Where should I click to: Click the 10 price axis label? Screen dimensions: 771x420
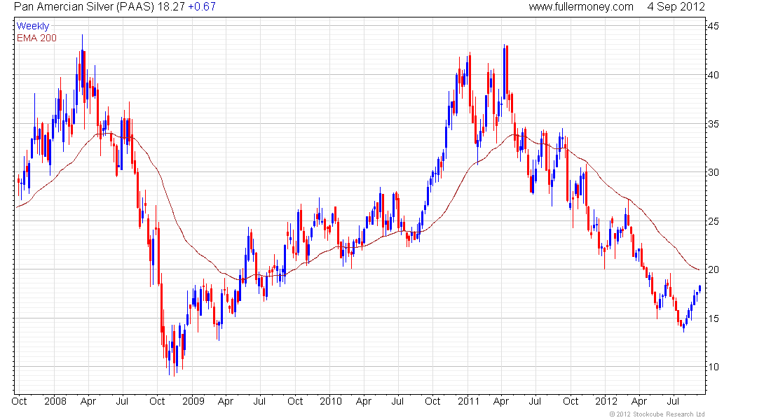click(x=712, y=367)
